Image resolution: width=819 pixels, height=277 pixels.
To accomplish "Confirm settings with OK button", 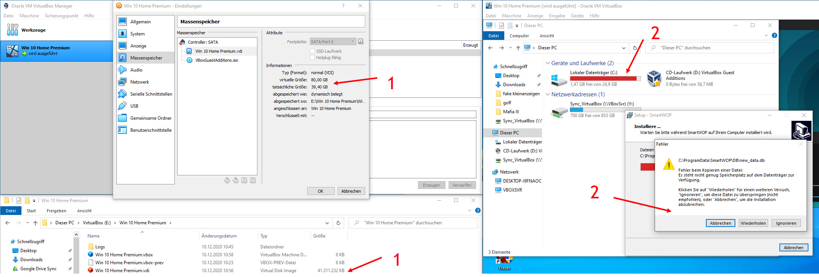I will coord(321,191).
